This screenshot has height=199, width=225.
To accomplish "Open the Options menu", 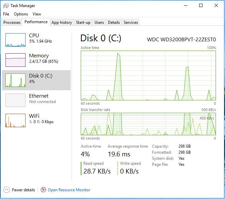I will tap(21, 14).
